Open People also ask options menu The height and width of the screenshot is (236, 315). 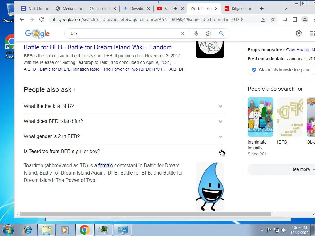74,89
